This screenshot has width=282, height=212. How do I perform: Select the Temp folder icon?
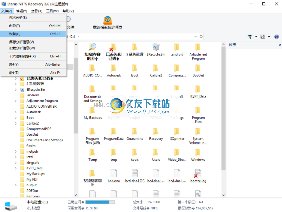coord(93,153)
